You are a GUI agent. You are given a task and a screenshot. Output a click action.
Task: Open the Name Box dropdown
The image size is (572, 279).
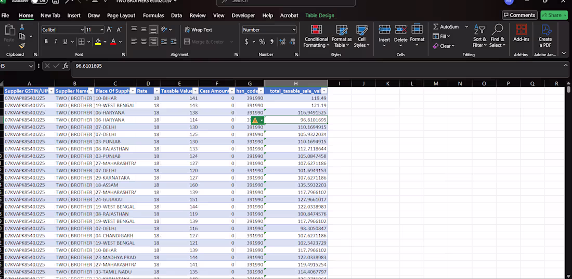coord(31,66)
